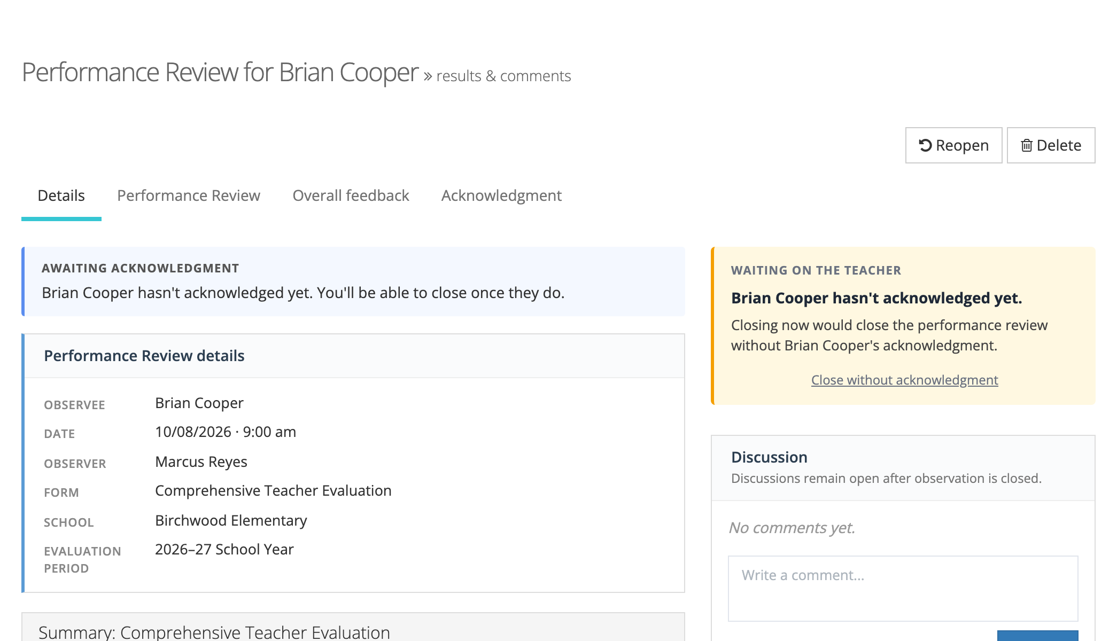This screenshot has height=641, width=1117.
Task: Go to the Acknowledgment tab
Action: 501,196
